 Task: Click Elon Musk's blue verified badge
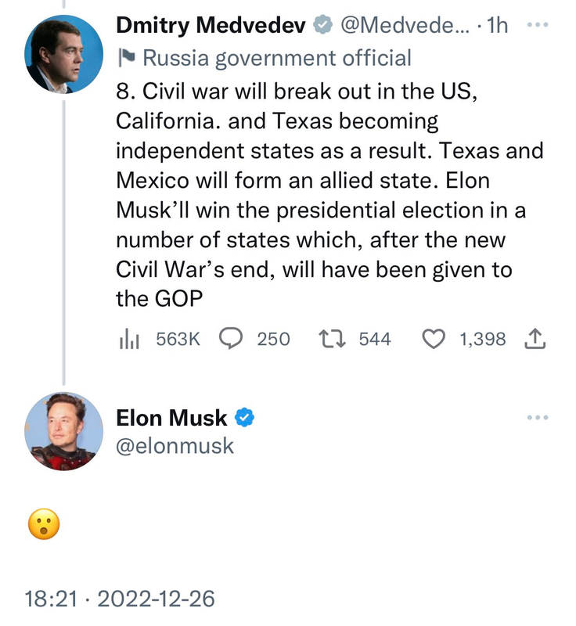(245, 418)
